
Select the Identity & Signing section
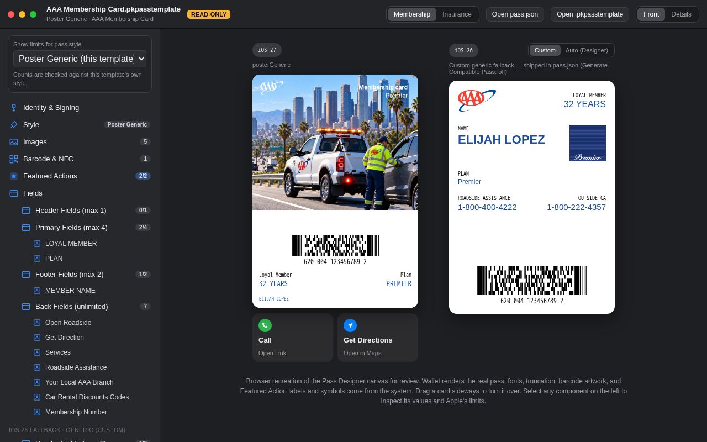[80, 108]
